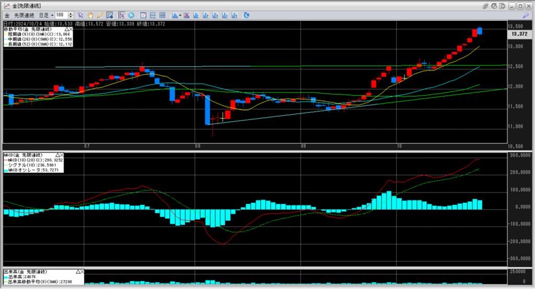This screenshot has width=535, height=289.
Task: Toggle the trend line edit button
Action: coord(110,15)
